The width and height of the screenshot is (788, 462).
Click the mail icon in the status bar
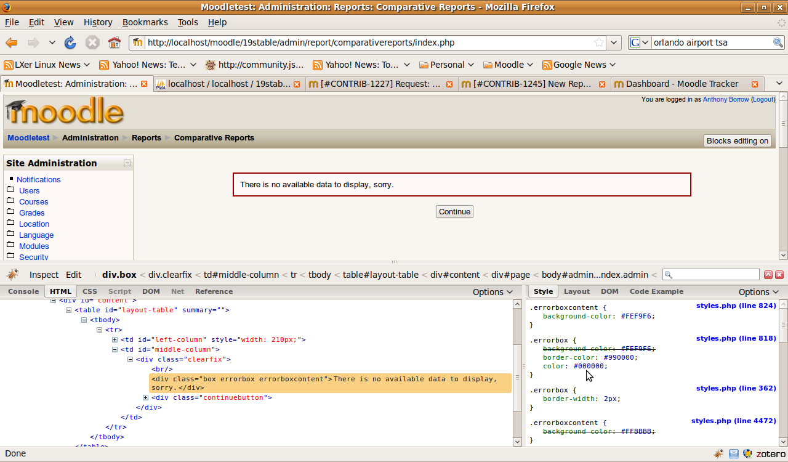(734, 454)
